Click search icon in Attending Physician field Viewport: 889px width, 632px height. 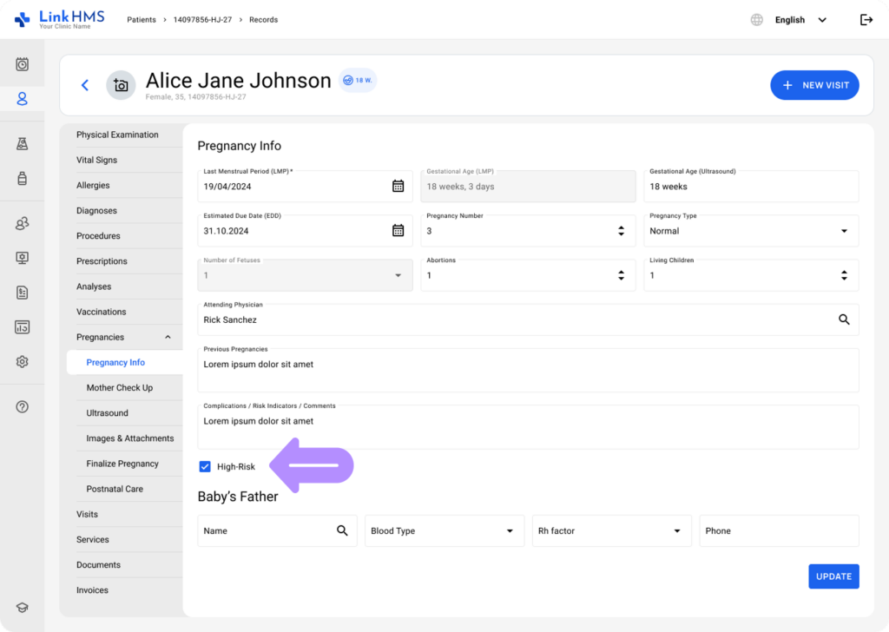pos(844,319)
